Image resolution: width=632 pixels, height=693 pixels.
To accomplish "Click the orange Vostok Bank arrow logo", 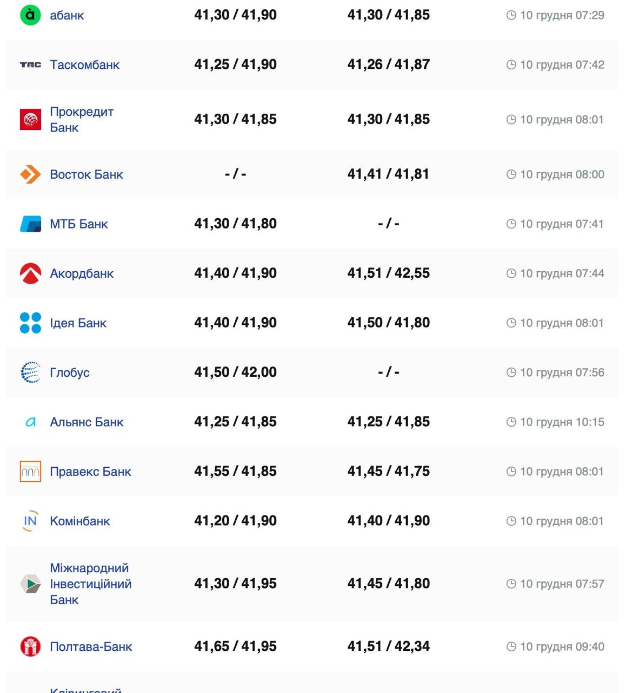I will pos(30,174).
